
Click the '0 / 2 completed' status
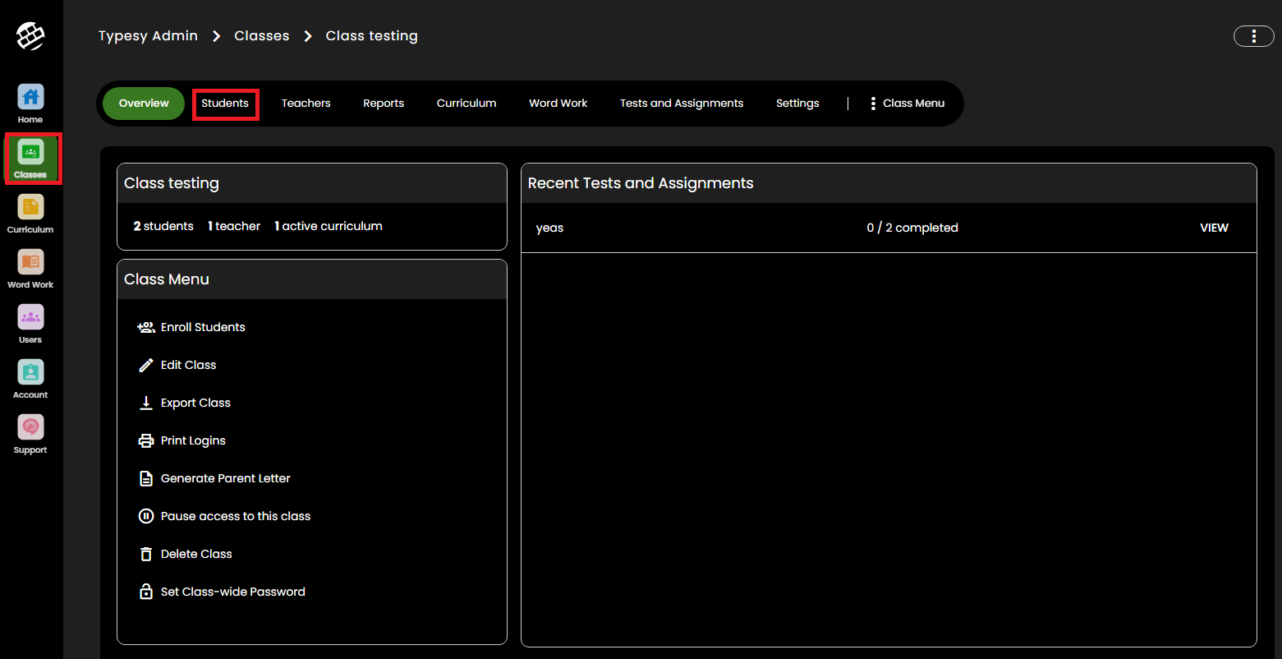coord(912,228)
